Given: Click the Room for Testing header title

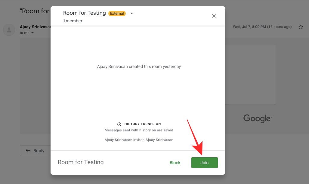Looking at the screenshot, I should click(x=84, y=13).
